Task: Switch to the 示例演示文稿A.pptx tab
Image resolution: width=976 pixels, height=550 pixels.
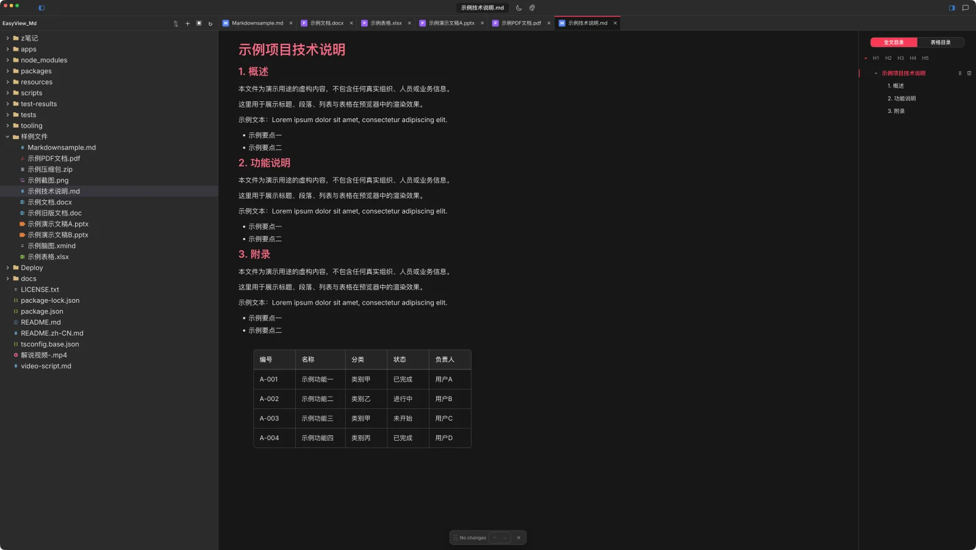Action: (451, 23)
